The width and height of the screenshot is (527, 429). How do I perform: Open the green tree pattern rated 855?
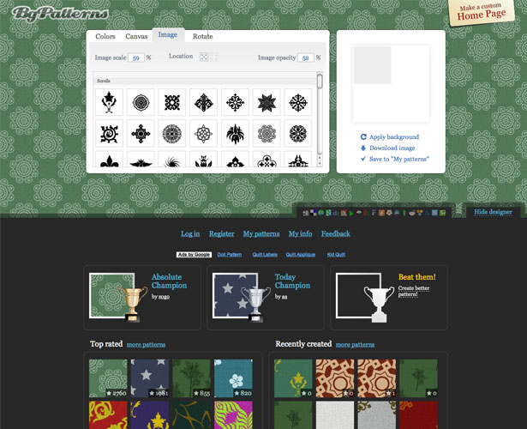point(192,378)
